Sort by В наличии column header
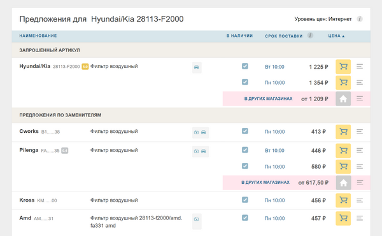This screenshot has width=382, height=236. click(239, 36)
